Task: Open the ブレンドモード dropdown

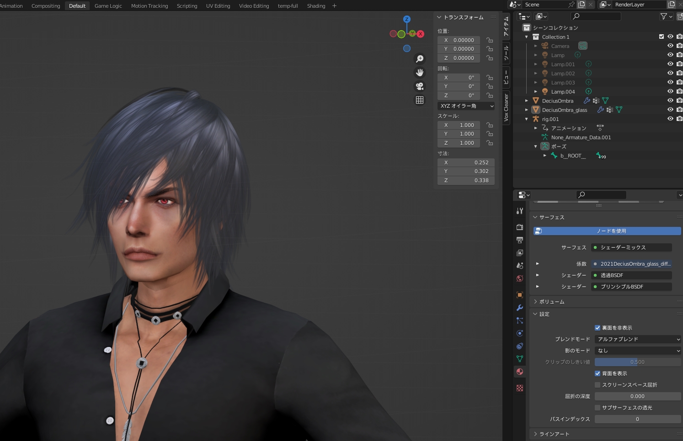Action: 637,339
